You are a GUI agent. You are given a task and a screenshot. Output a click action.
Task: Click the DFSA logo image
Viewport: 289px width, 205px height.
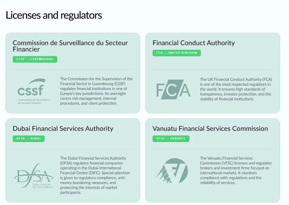pyautogui.click(x=34, y=176)
